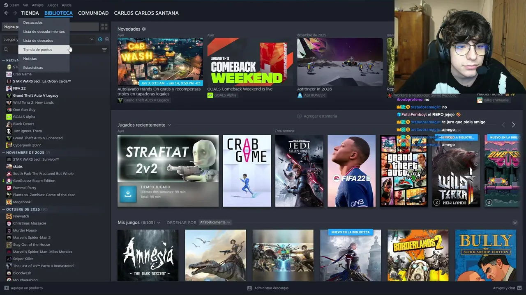Open Mis juegos shelf dropdown

coord(159,222)
